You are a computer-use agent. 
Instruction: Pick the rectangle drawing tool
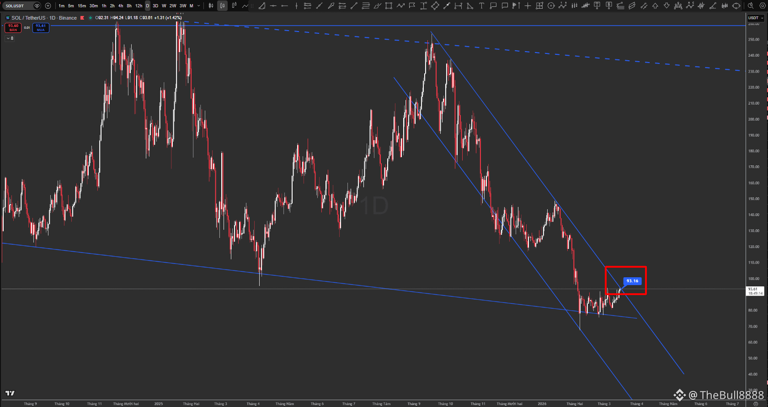(389, 6)
